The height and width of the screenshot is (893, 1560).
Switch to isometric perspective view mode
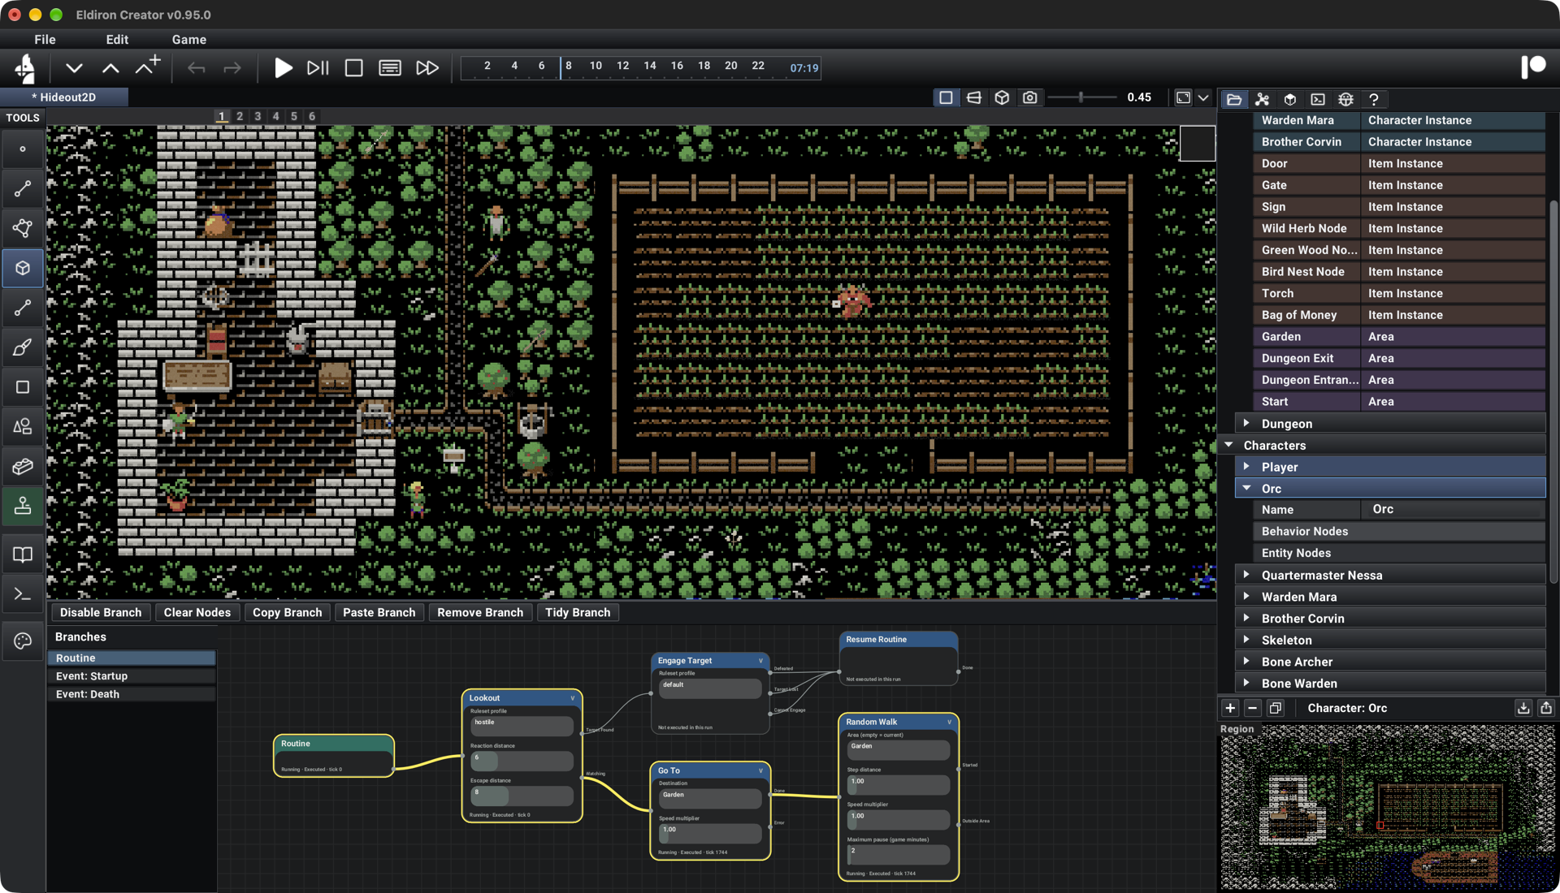click(x=973, y=97)
